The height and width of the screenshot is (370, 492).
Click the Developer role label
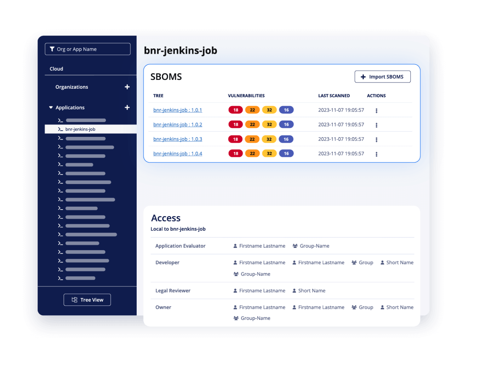pos(167,263)
